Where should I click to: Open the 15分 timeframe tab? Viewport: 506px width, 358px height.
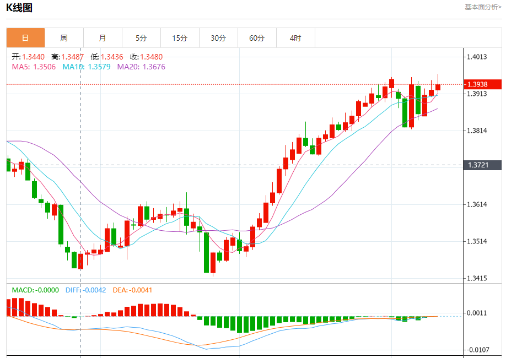click(x=180, y=38)
